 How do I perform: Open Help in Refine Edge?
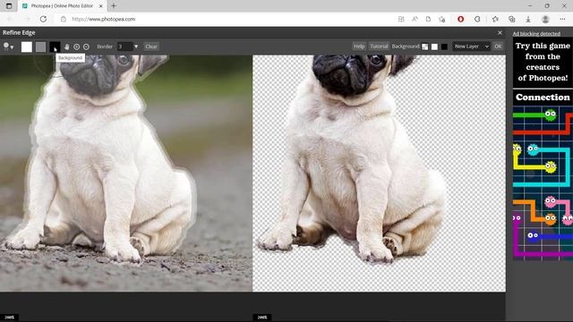click(x=359, y=47)
